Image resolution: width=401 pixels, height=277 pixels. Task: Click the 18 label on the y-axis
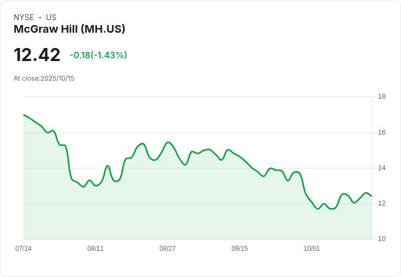(381, 97)
